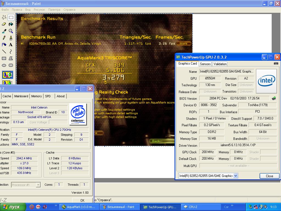
Task: Click the Memory Size value 16 MB
Action: pos(212,138)
